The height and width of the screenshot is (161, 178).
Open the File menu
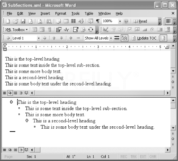coord(9,13)
